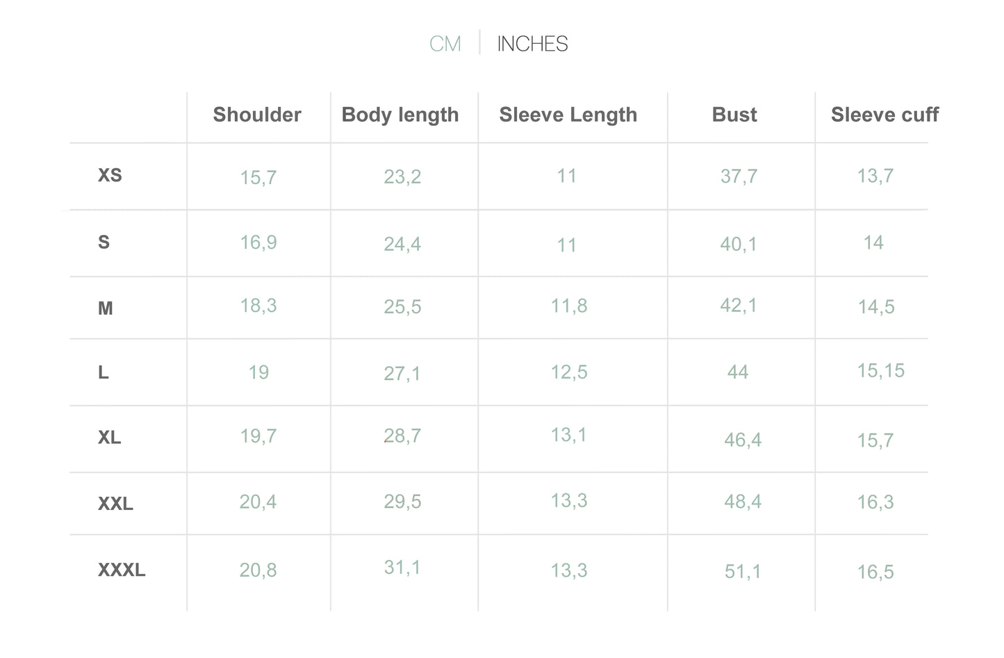
Task: Click the M body length value 25,5
Action: (402, 307)
